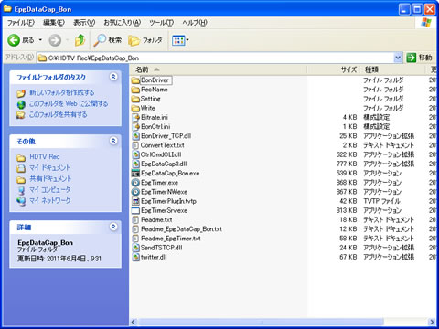Image resolution: width=439 pixels, height=329 pixels.
Task: Open Shared Documents (共有ドキュメント) link
Action: [x=50, y=179]
